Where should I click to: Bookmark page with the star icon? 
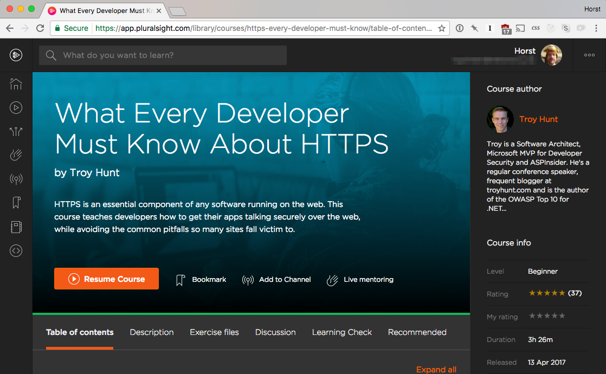click(441, 28)
